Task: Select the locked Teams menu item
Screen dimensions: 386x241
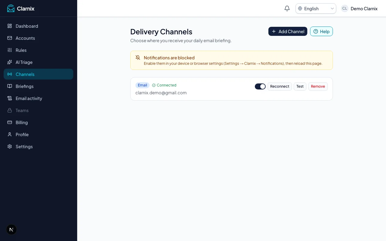Action: tap(38, 110)
